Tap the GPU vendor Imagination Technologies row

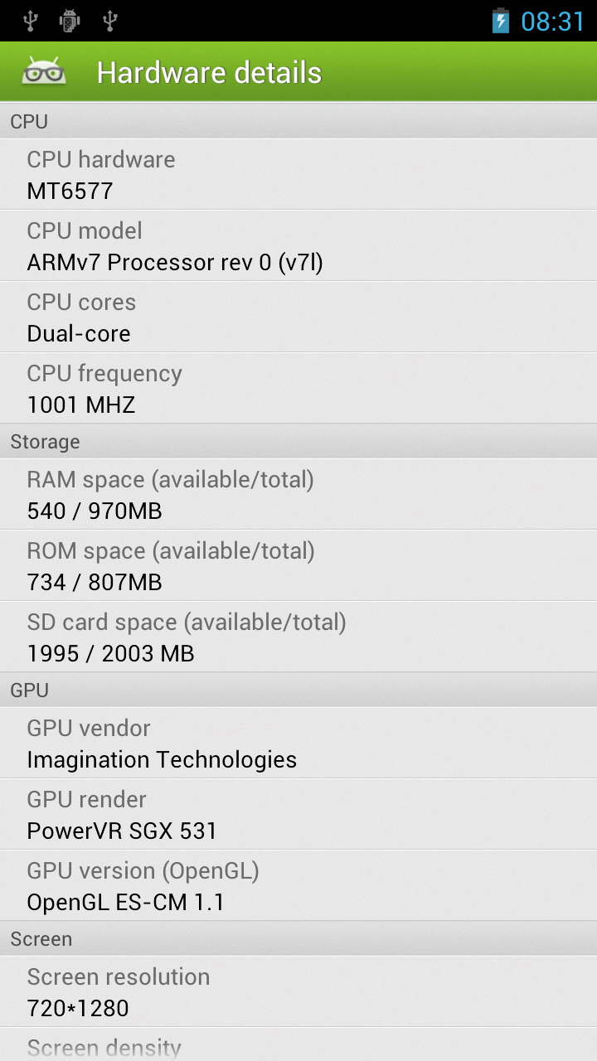tap(298, 743)
